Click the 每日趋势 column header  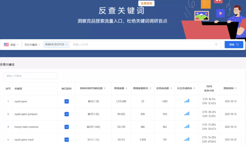pos(66,89)
